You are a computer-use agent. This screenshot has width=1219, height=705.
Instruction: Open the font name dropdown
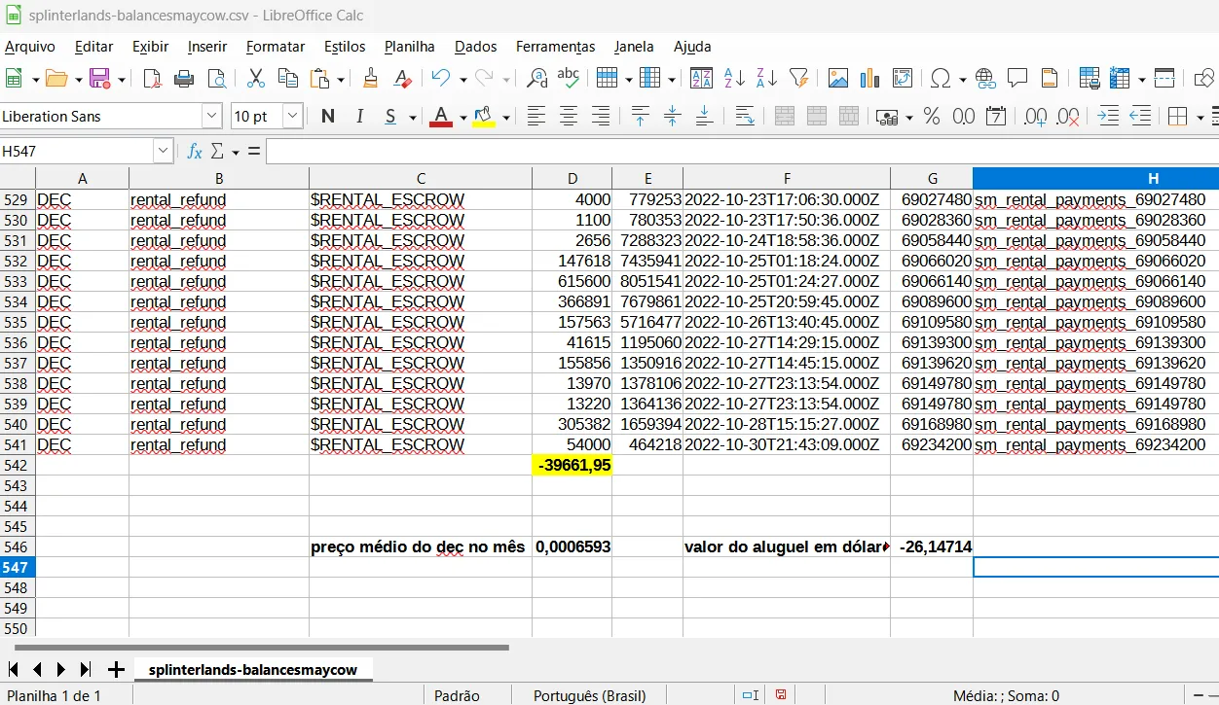pyautogui.click(x=212, y=117)
